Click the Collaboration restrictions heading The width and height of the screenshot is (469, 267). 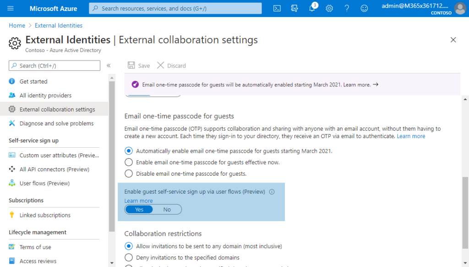coord(163,234)
